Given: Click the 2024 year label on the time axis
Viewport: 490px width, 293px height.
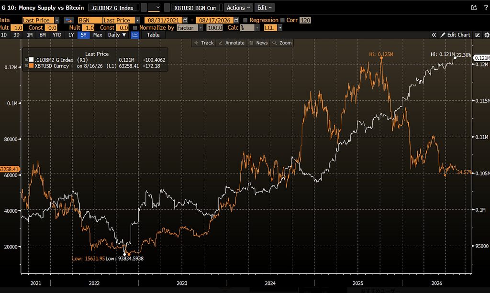Looking at the screenshot, I should pyautogui.click(x=270, y=283).
